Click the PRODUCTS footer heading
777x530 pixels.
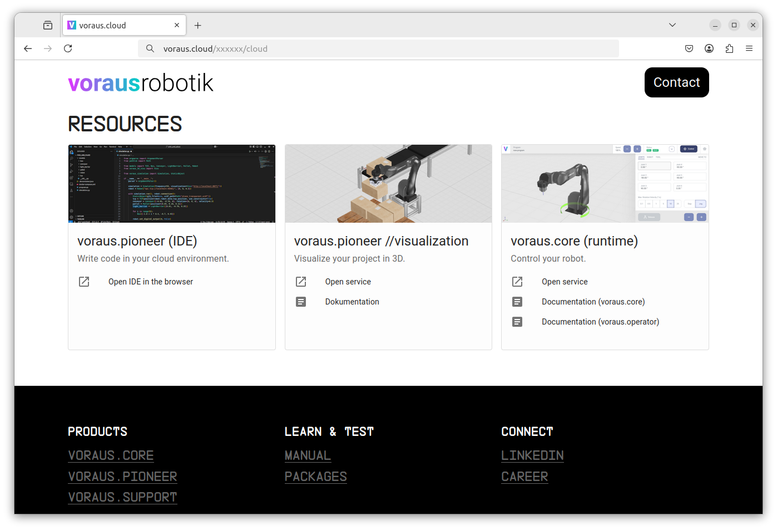coord(97,431)
